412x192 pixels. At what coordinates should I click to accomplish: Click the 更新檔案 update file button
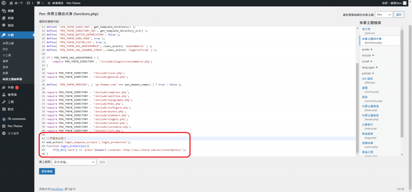point(47,171)
